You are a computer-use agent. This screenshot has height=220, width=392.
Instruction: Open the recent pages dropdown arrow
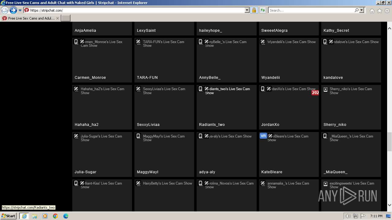(x=20, y=10)
